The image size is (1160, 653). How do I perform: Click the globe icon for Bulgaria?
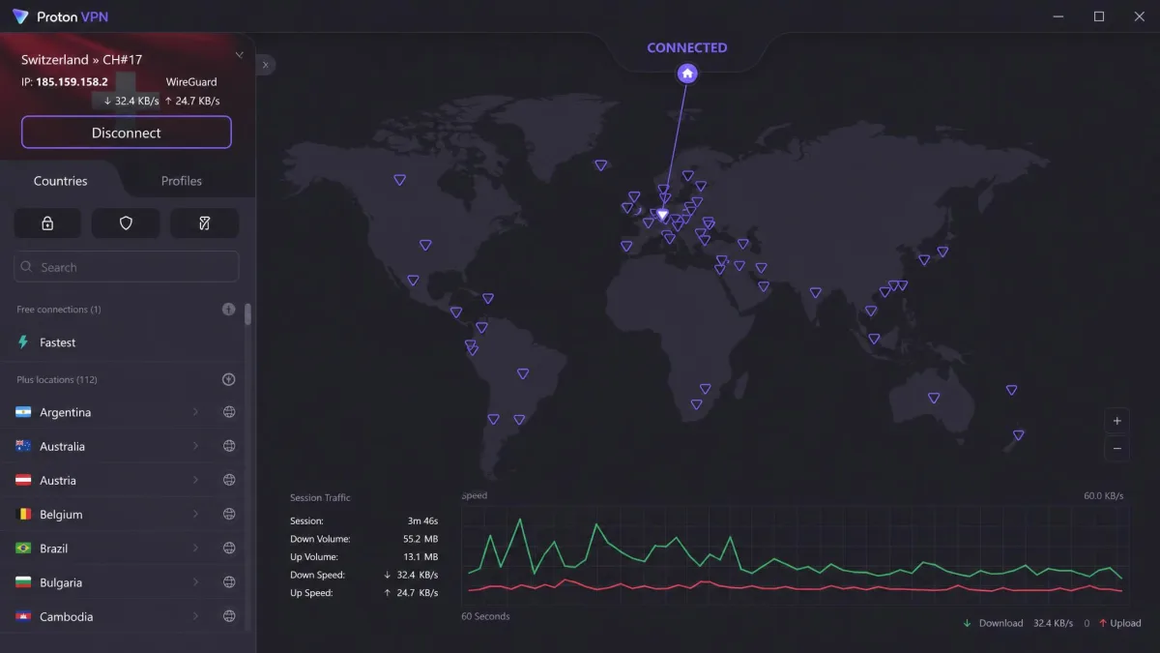229,582
